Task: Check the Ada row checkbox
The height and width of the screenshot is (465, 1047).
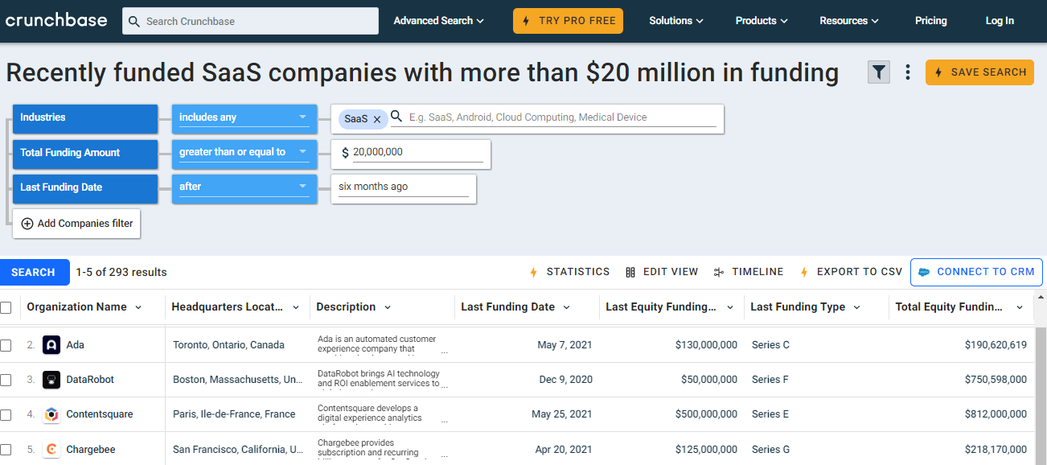Action: click(x=6, y=345)
